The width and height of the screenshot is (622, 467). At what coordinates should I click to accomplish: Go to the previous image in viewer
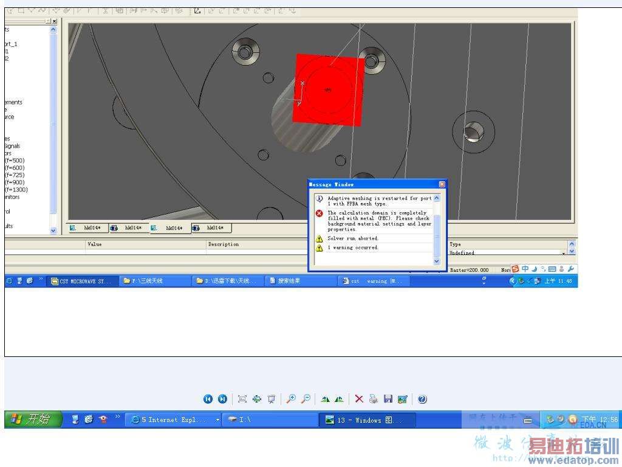click(x=208, y=399)
